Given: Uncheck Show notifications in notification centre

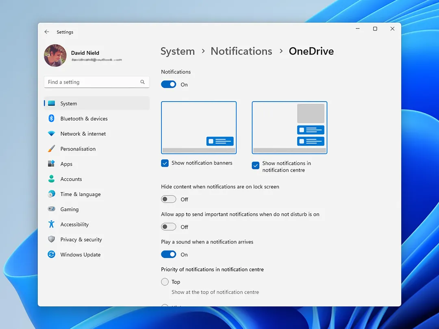Looking at the screenshot, I should click(256, 166).
